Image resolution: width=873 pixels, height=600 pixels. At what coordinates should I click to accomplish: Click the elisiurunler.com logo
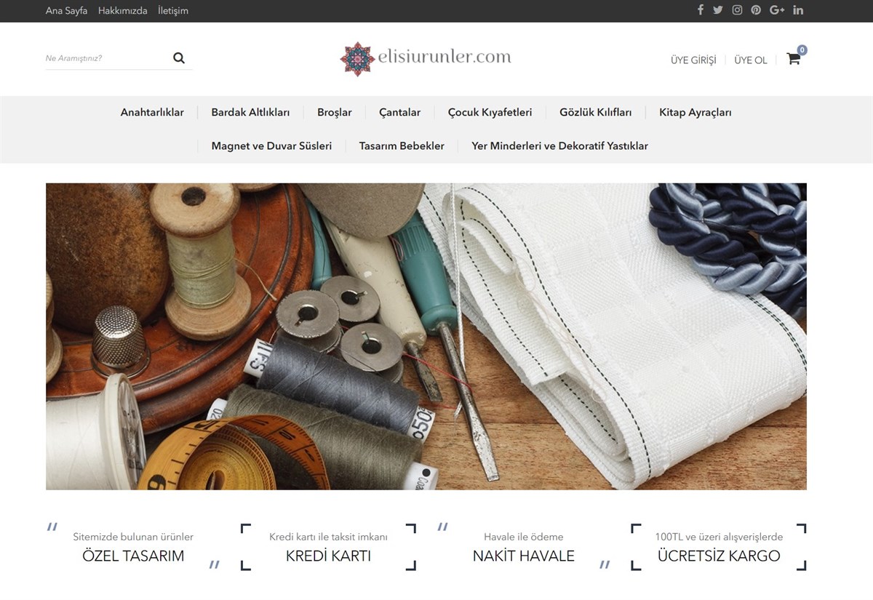426,59
